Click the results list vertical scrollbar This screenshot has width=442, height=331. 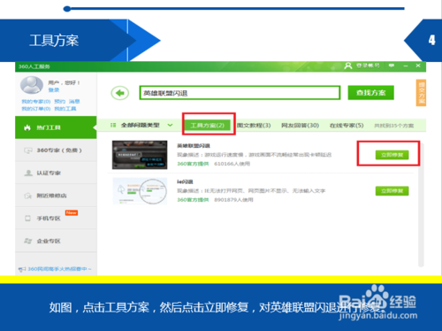pos(421,205)
